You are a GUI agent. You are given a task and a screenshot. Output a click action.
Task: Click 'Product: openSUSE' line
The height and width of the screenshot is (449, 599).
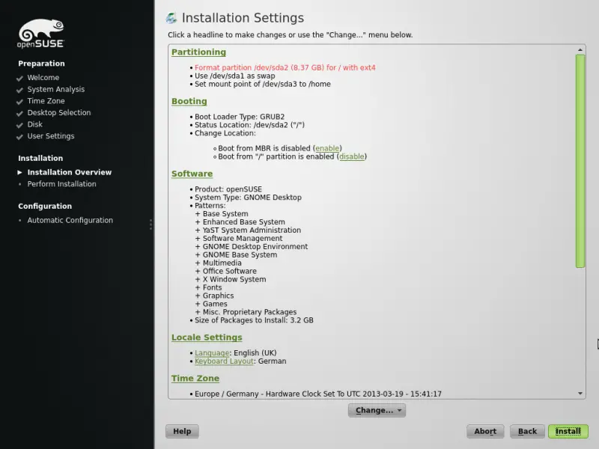(228, 189)
